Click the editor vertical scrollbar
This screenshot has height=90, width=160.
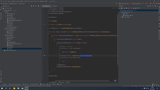tap(118, 39)
